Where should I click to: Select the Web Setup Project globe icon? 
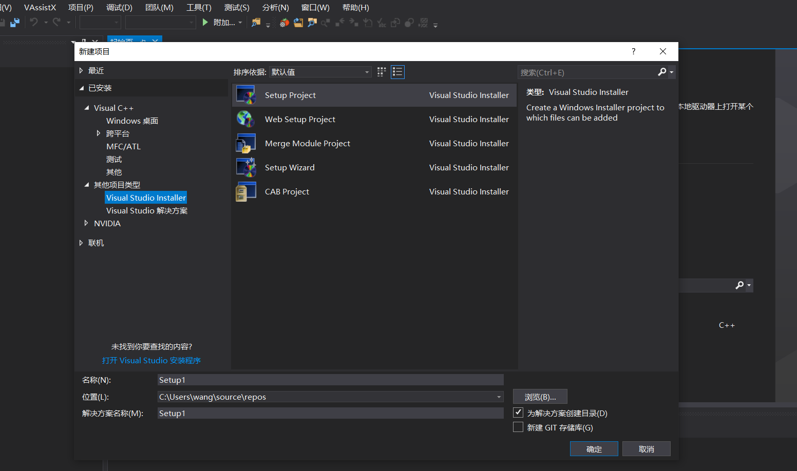click(246, 120)
